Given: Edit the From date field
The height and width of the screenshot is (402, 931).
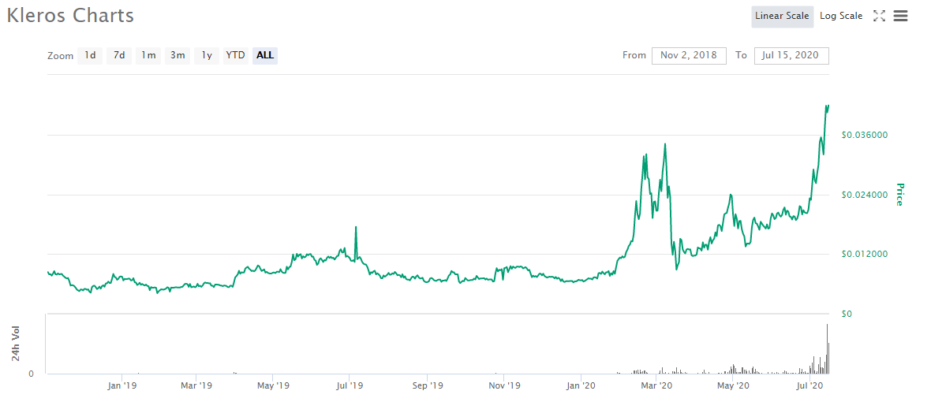Looking at the screenshot, I should pyautogui.click(x=689, y=56).
